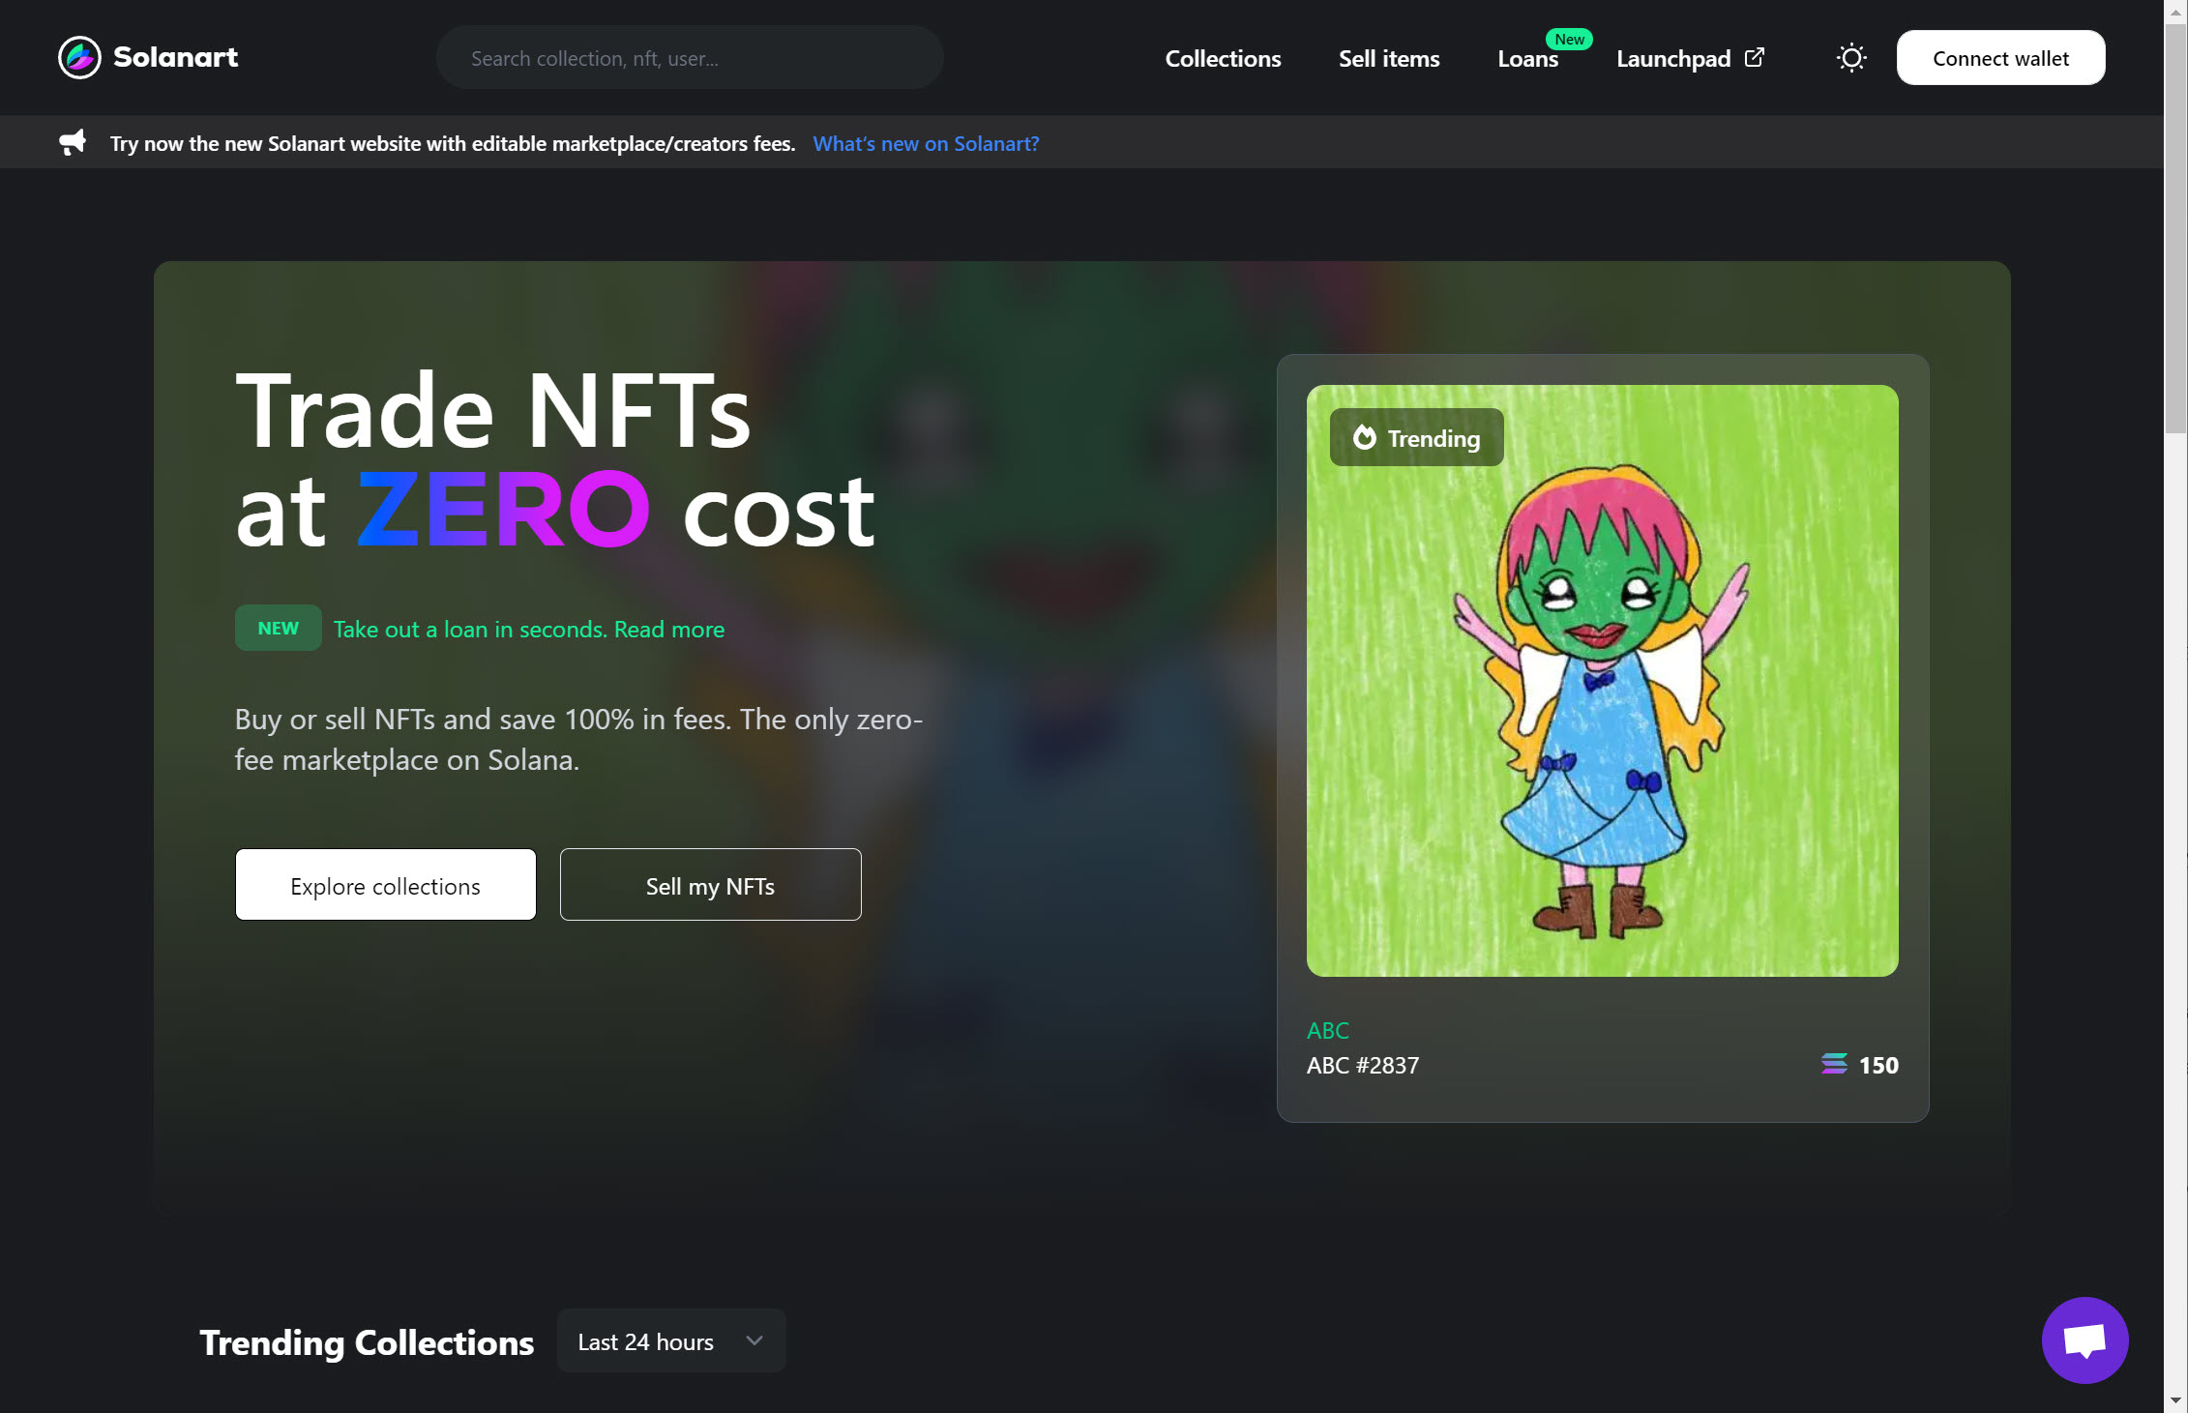Open the purple chat support bubble
The width and height of the screenshot is (2188, 1413).
[x=2085, y=1339]
